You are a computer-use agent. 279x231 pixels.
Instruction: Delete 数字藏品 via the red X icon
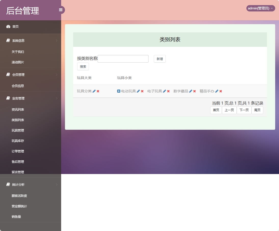194,91
